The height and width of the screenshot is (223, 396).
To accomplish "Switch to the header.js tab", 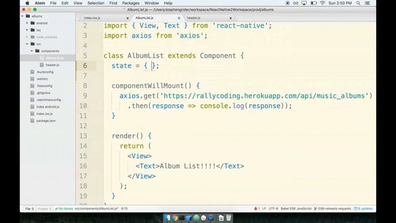I will coord(194,18).
